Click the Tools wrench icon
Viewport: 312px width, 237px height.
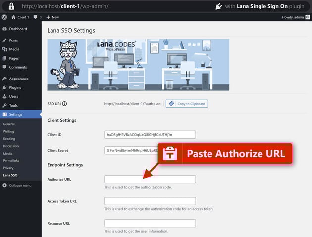5,105
